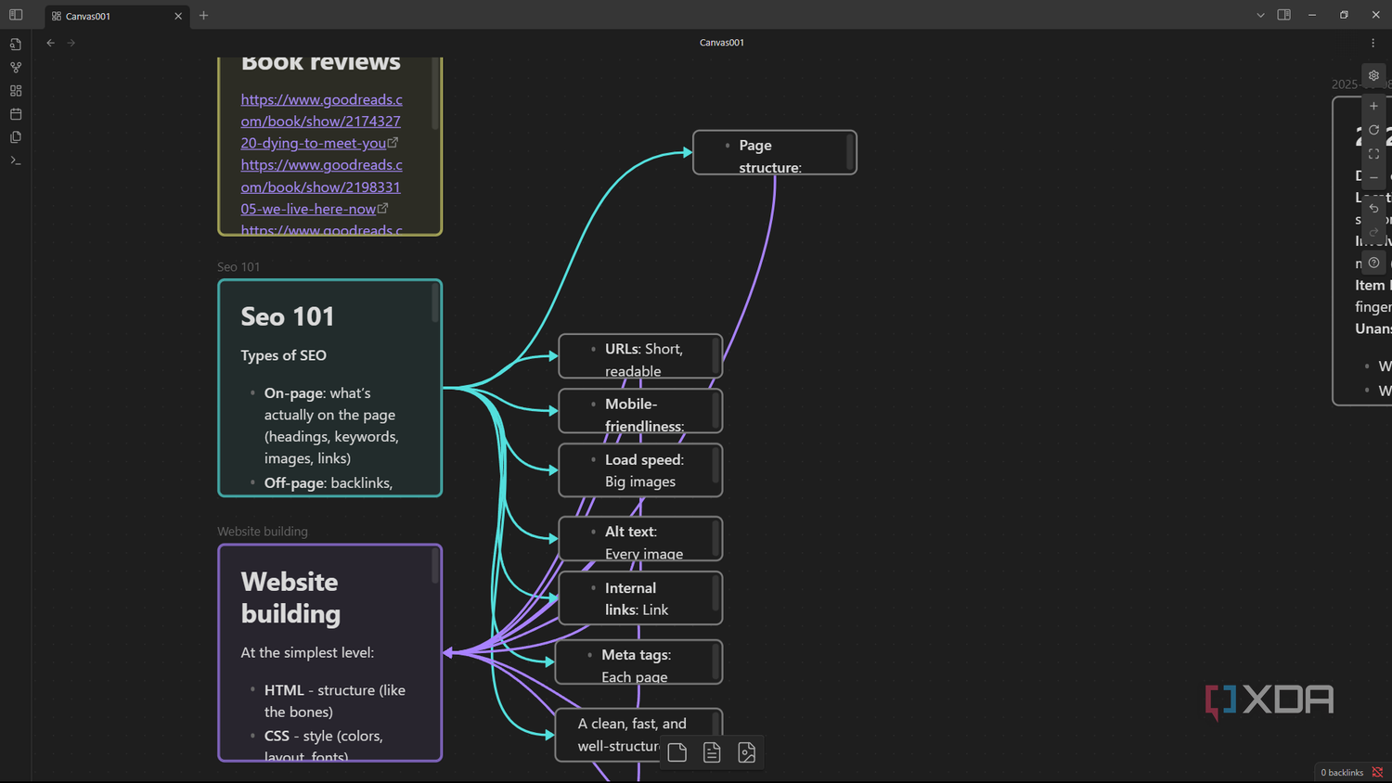The image size is (1392, 783).
Task: Add a blank card to canvas
Action: [677, 752]
